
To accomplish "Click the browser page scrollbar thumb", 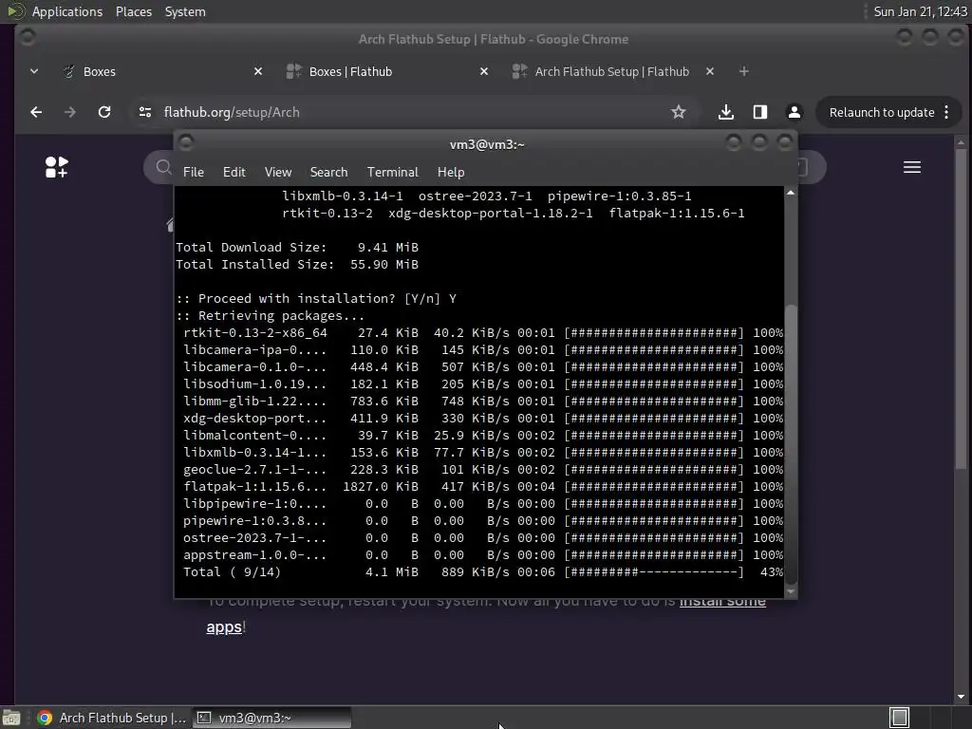I will point(961,308).
